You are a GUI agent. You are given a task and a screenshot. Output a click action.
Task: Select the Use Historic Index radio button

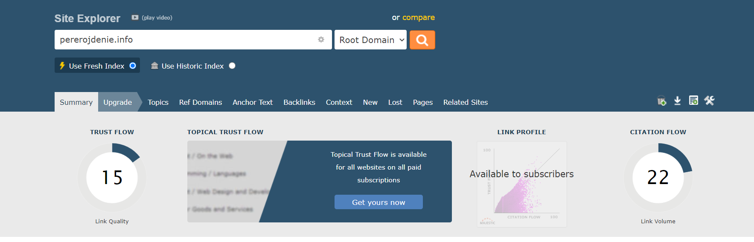(x=232, y=66)
